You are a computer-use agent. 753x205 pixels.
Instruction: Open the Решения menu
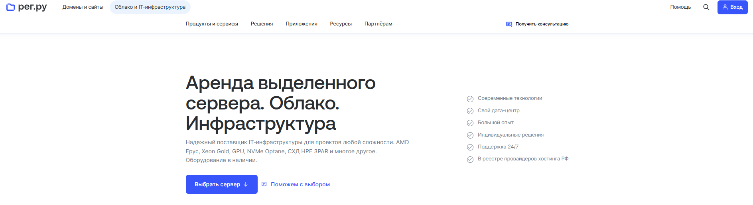coord(262,24)
